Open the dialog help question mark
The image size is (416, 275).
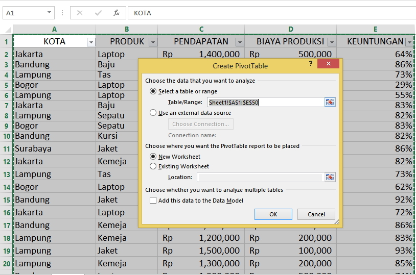coord(311,64)
